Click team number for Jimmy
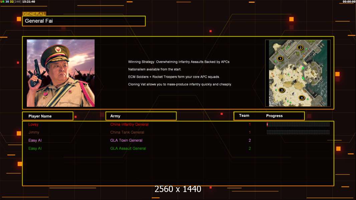This screenshot has width=356, height=200. click(250, 132)
